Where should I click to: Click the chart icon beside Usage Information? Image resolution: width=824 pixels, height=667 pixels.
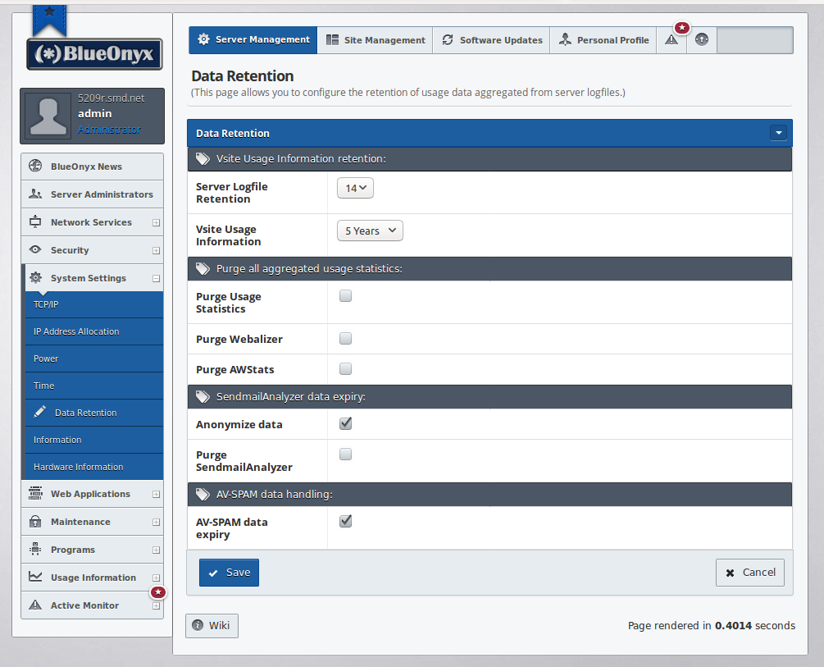(x=35, y=577)
